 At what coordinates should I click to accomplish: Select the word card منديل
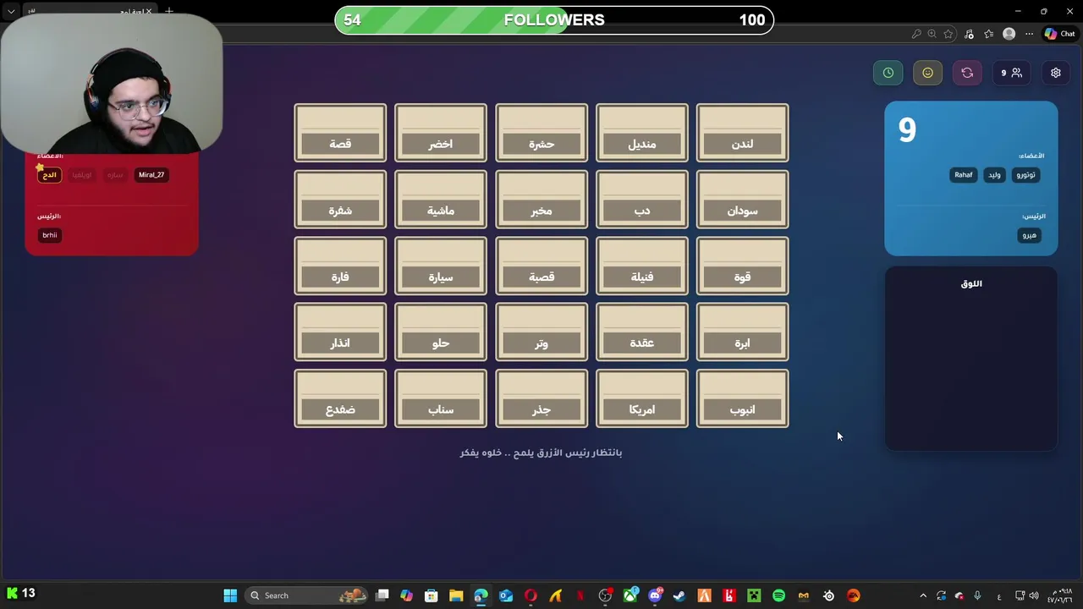[641, 133]
